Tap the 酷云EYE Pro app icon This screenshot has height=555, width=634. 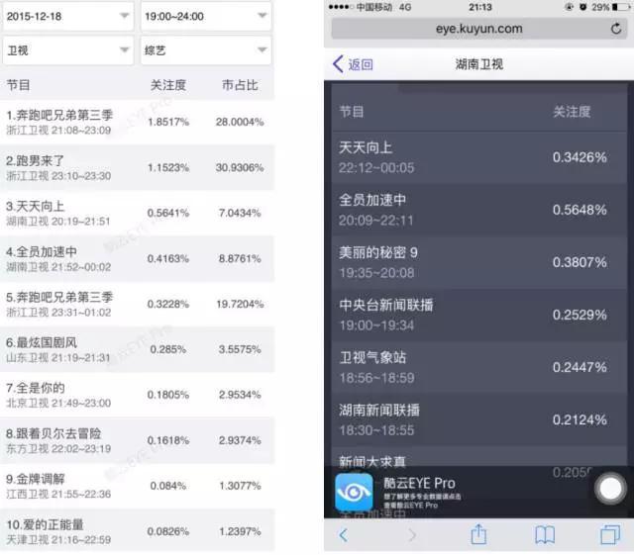tap(354, 493)
